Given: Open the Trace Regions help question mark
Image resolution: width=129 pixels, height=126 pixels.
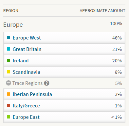Looking at the screenshot, I should coord(46,83).
